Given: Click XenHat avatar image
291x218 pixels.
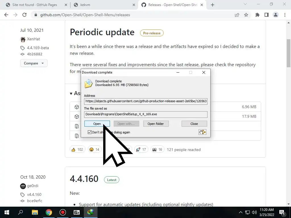Looking at the screenshot, I should 23,39.
